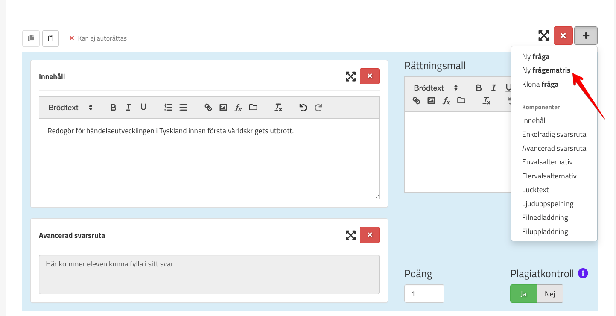
Task: Insert image in Innehåll editor
Action: point(223,108)
